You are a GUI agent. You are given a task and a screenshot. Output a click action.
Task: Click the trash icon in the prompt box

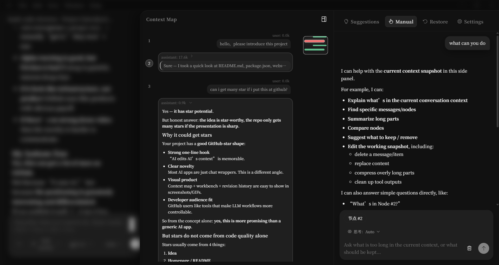coord(469,248)
